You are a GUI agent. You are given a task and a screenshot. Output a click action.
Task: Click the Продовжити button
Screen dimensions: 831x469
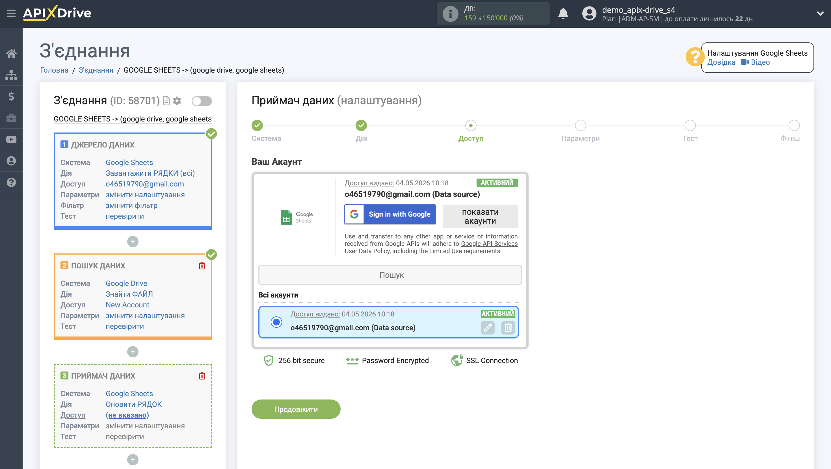coord(296,409)
